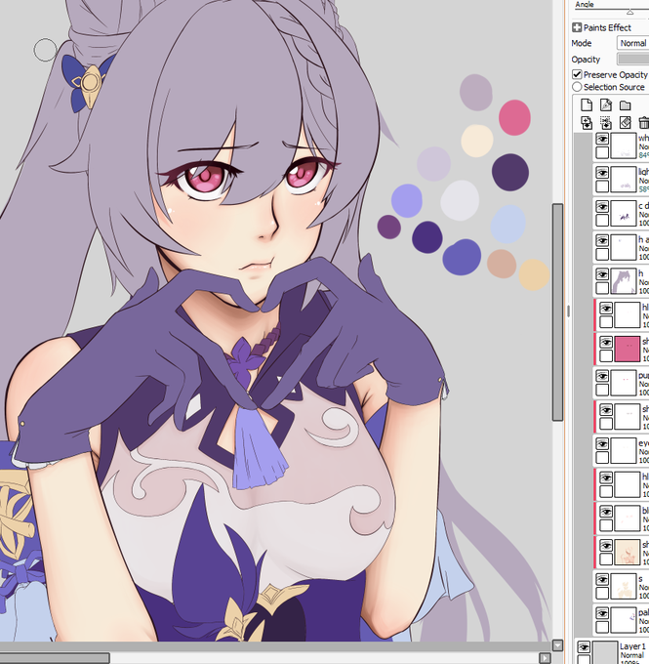The width and height of the screenshot is (649, 664).
Task: Hide the 'ligh' layer at 58%
Action: (x=602, y=173)
